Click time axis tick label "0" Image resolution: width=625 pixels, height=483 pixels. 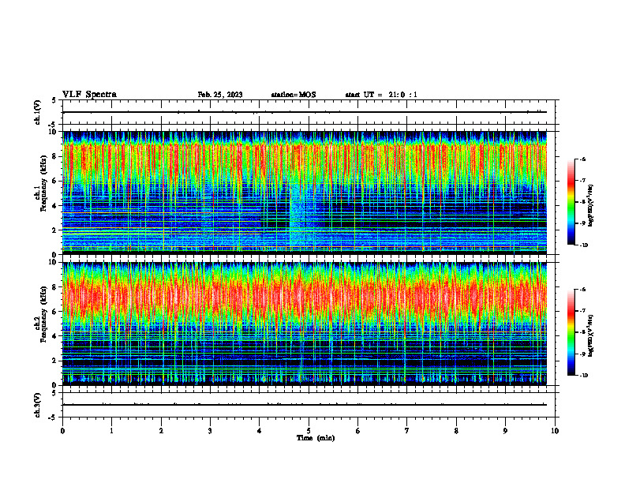coord(62,431)
